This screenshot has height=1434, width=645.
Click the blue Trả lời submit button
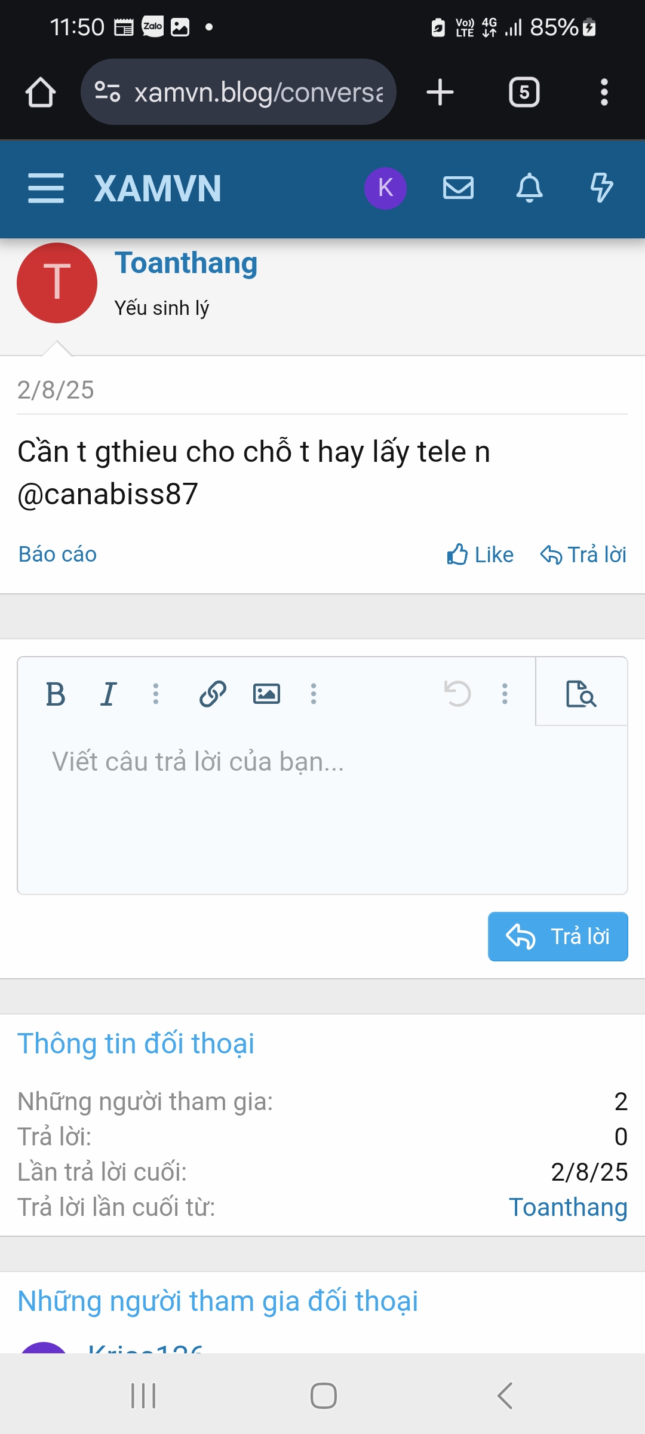pos(558,936)
